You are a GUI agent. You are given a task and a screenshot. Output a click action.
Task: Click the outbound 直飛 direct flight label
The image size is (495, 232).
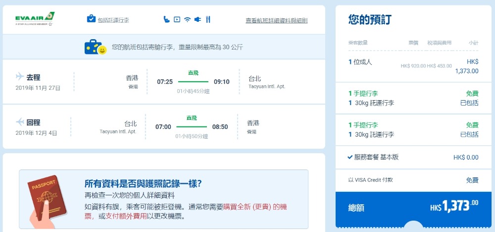click(193, 73)
